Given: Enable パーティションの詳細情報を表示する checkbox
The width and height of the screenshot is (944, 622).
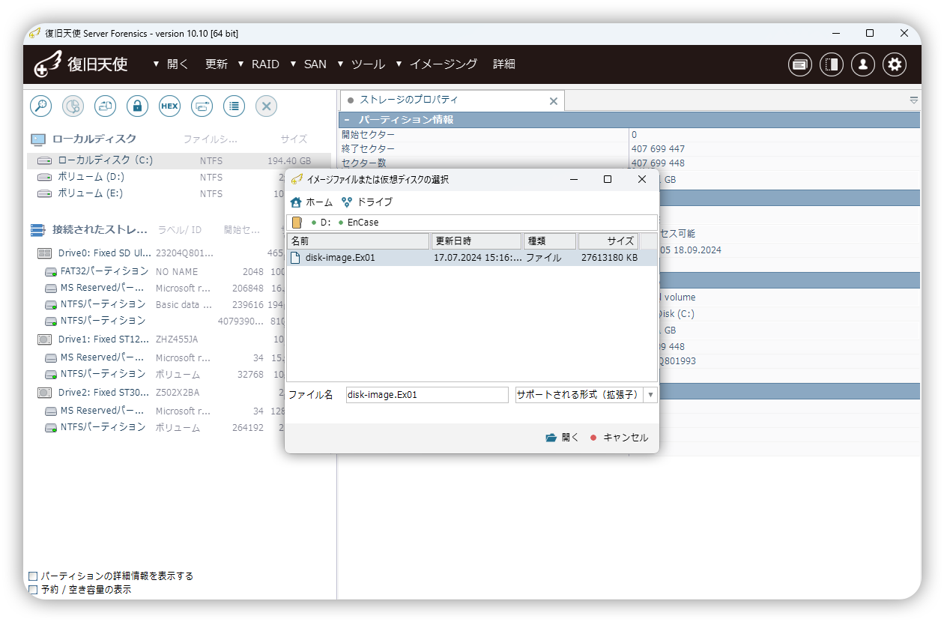Looking at the screenshot, I should (33, 576).
